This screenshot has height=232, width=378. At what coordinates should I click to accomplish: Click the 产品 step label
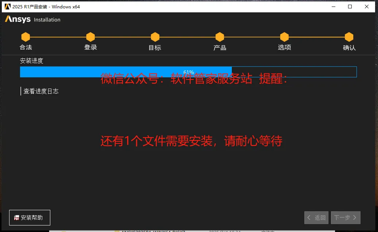[220, 48]
